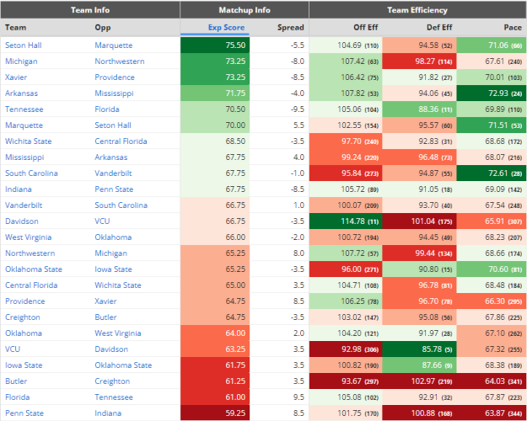Sort by Off Eff column header
The image size is (527, 421).
365,28
